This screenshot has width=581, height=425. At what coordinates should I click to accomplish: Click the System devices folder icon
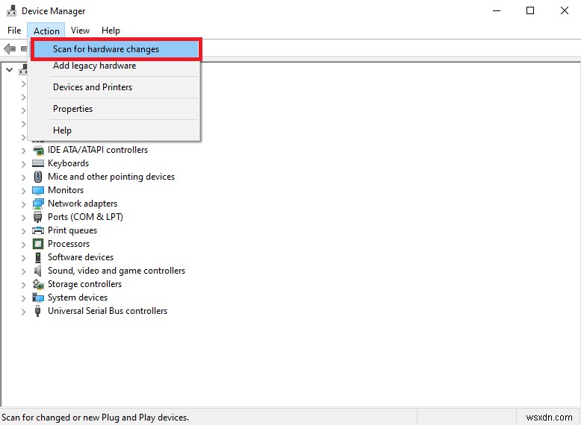coord(38,297)
